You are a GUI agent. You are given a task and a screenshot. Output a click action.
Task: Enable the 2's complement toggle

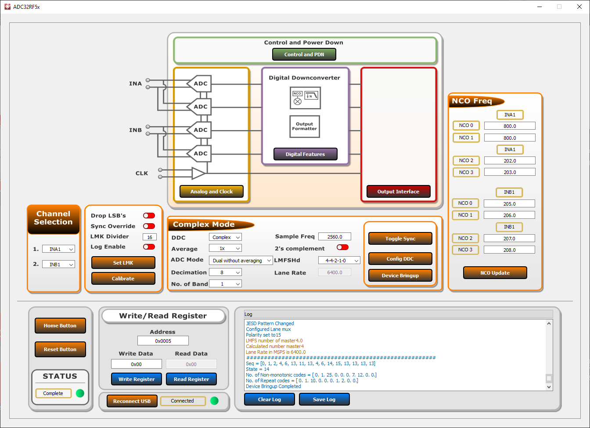tap(342, 247)
